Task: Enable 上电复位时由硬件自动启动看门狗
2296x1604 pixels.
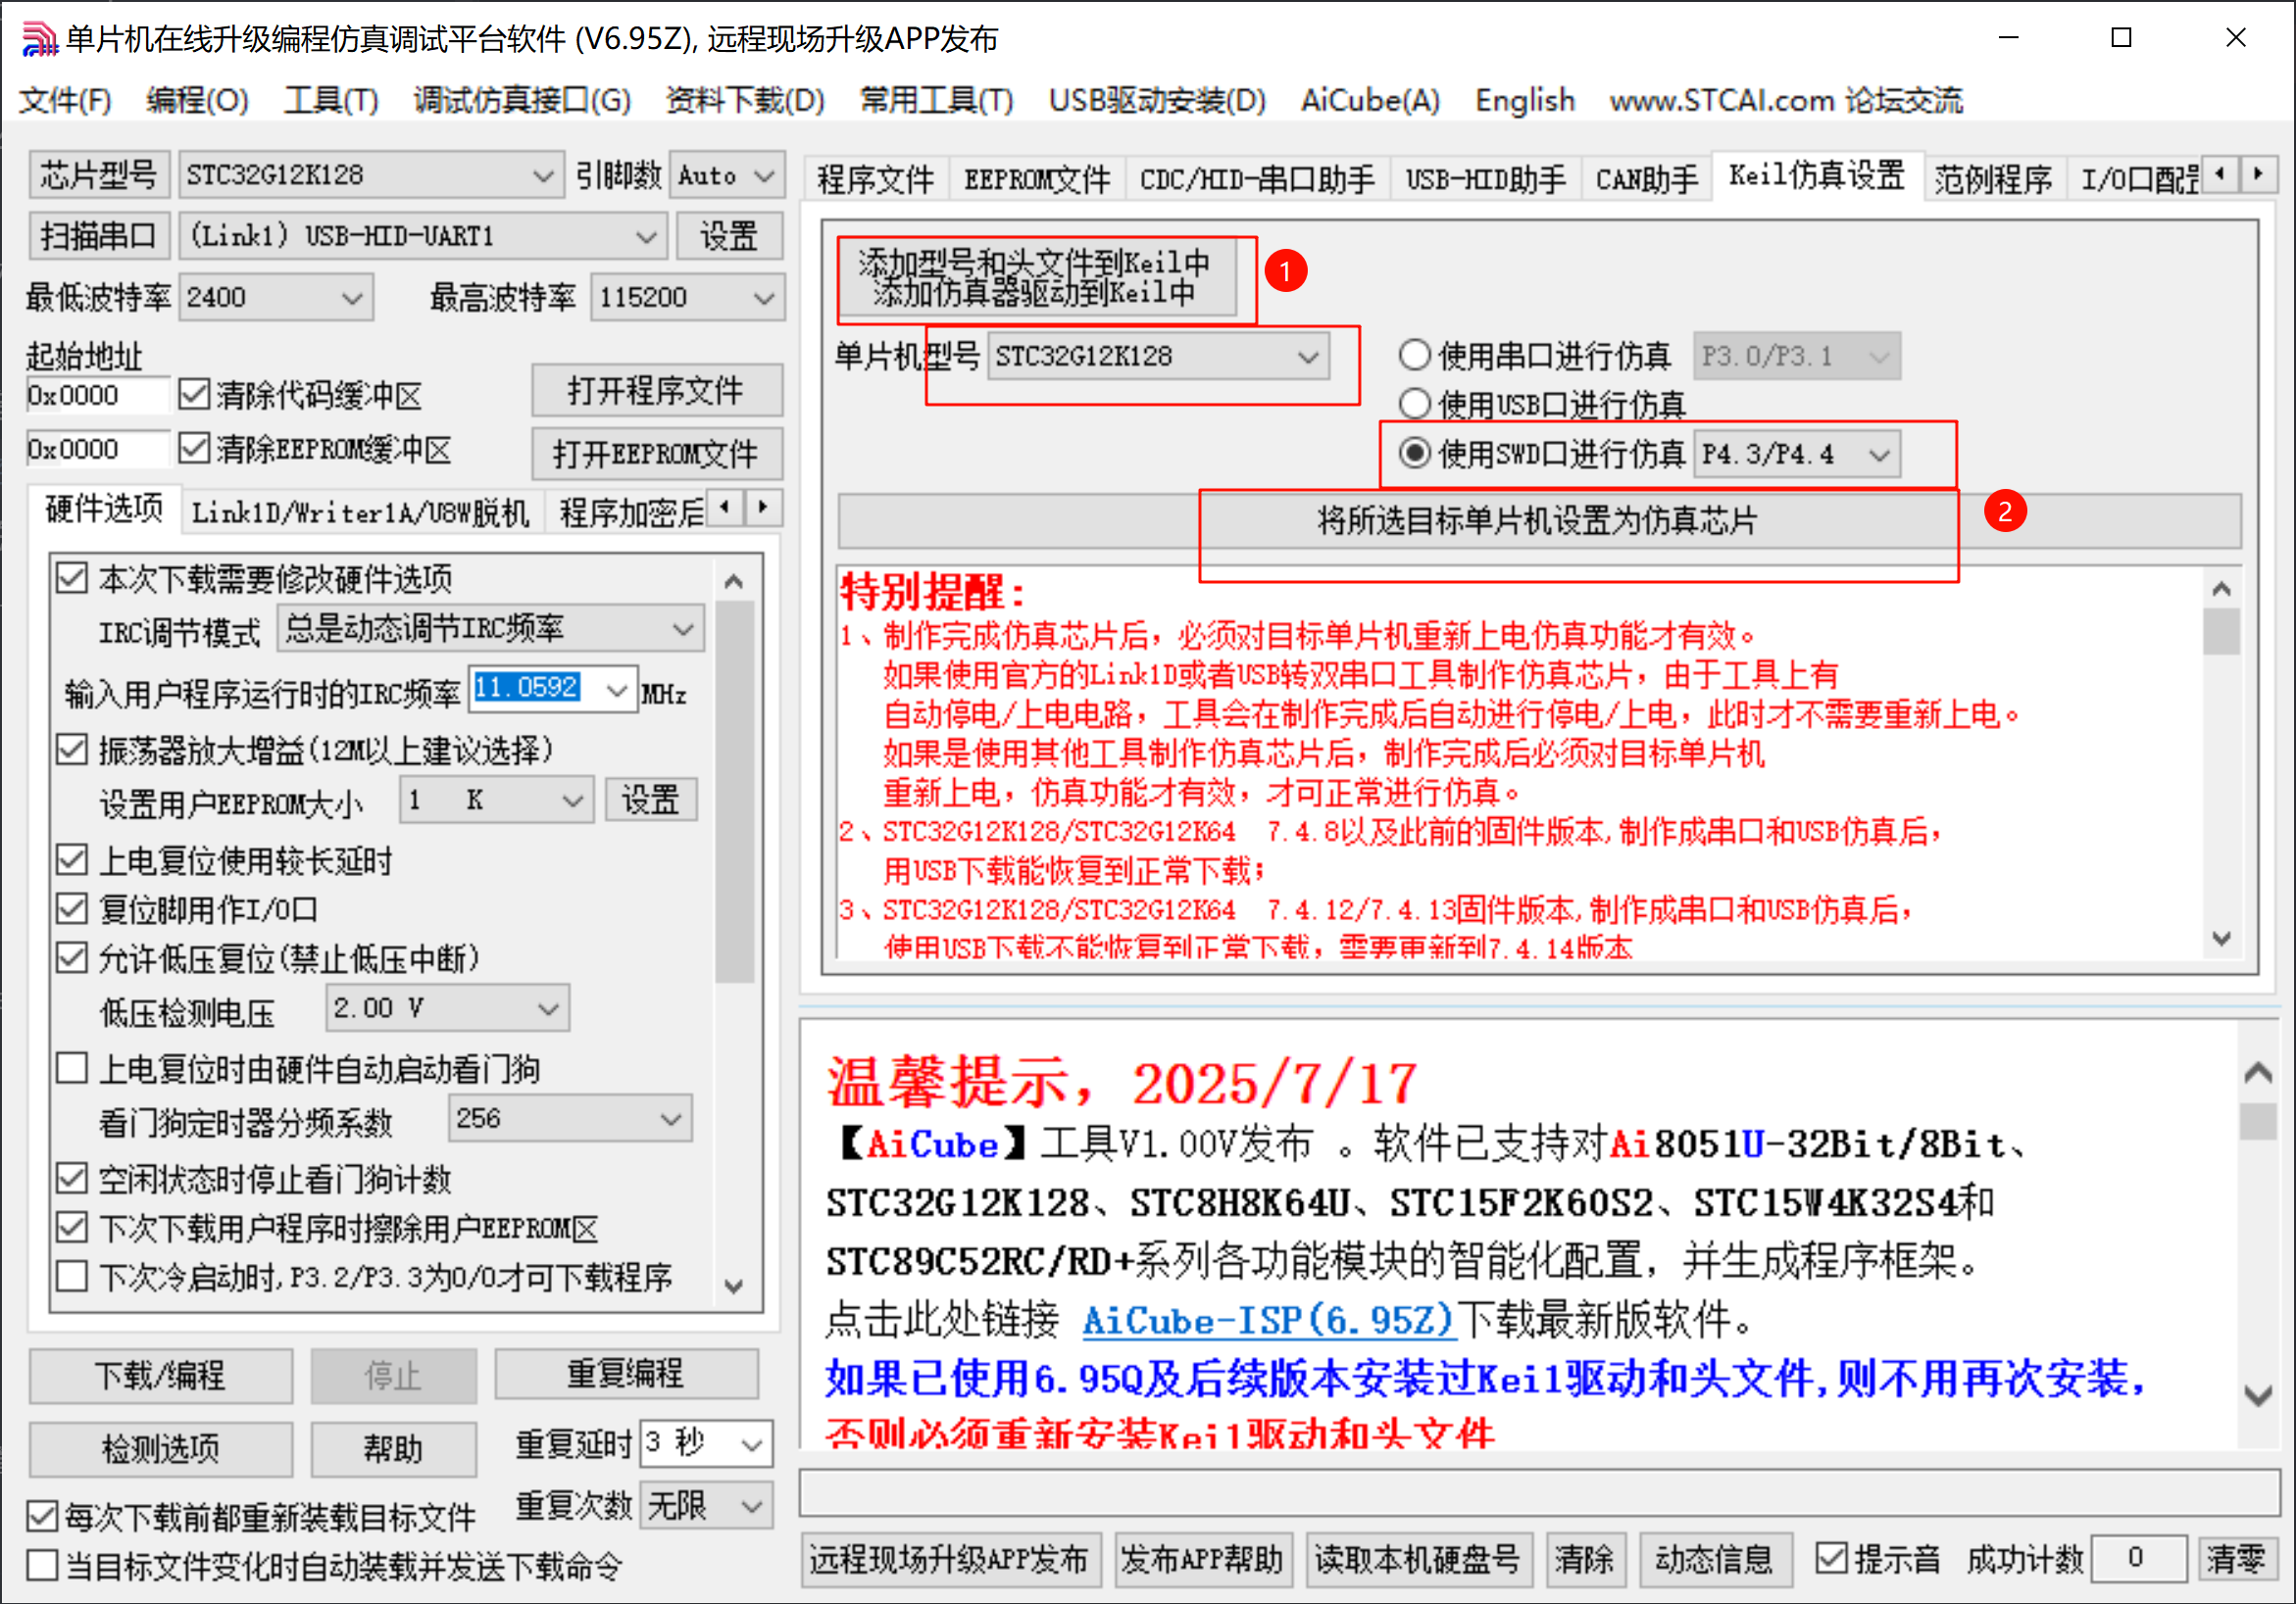Action: 71,1067
